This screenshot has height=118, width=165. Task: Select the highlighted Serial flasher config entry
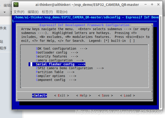[57, 64]
